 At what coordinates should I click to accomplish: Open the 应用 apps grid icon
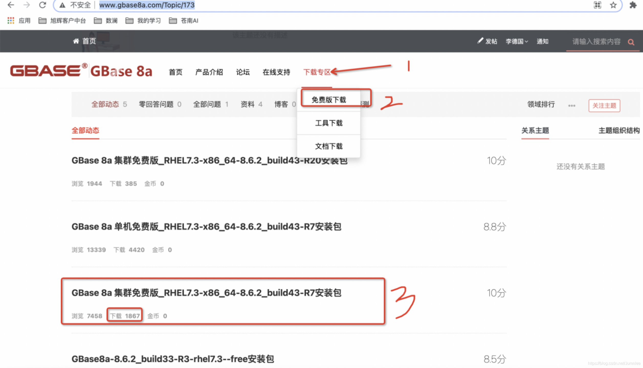point(11,20)
